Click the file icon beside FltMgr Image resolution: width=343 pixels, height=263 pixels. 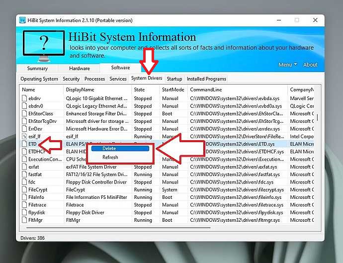click(x=24, y=220)
